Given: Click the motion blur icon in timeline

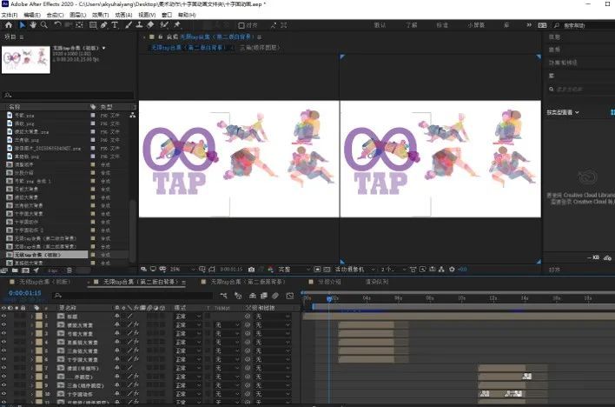Looking at the screenshot, I should click(275, 296).
